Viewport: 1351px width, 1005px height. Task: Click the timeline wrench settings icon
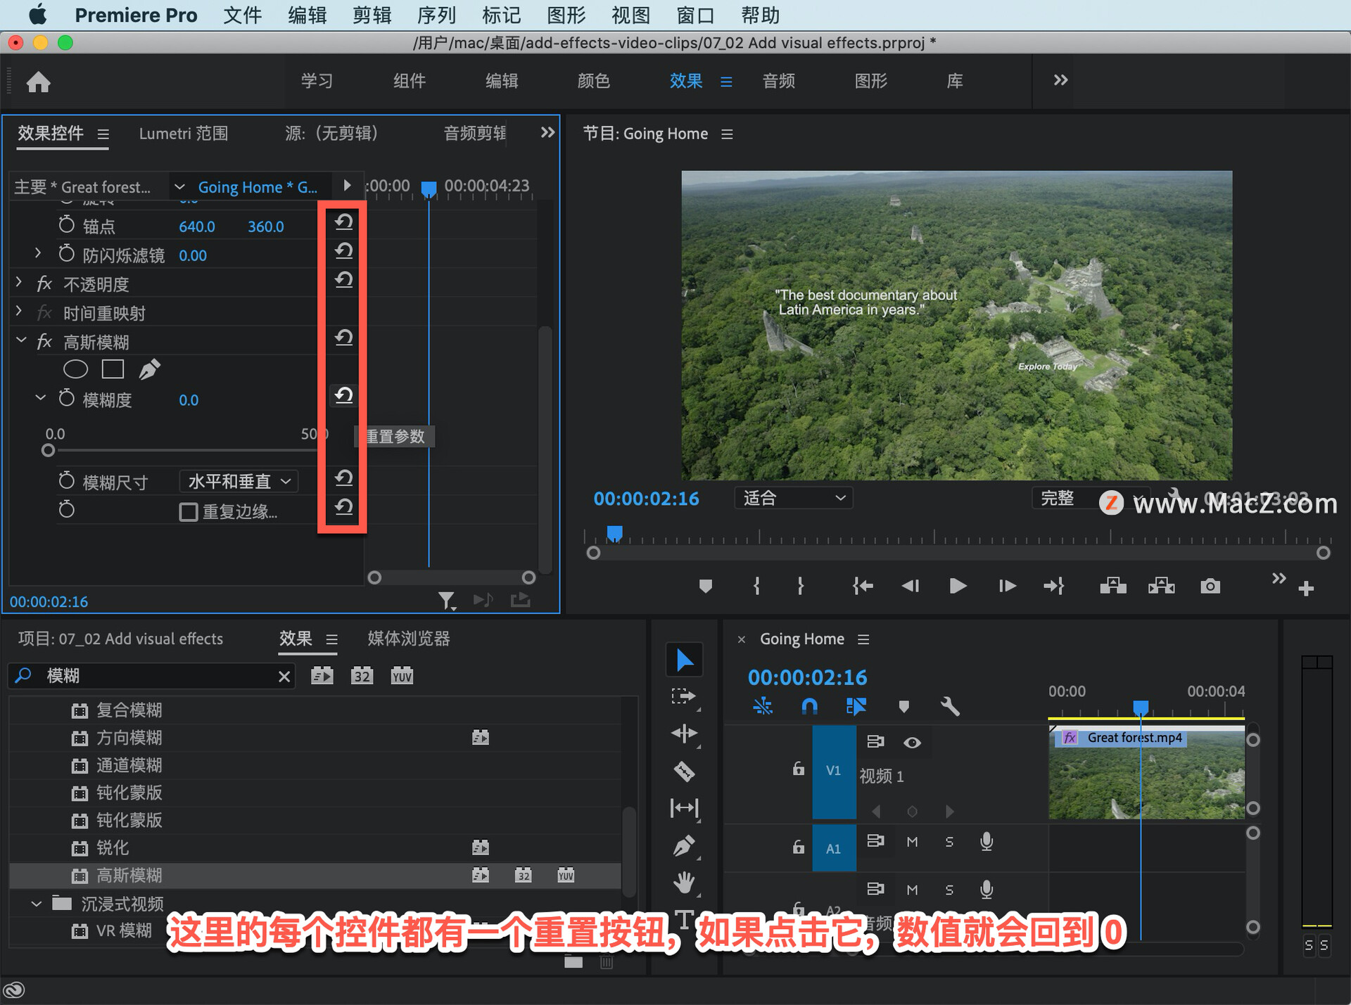pos(950,706)
